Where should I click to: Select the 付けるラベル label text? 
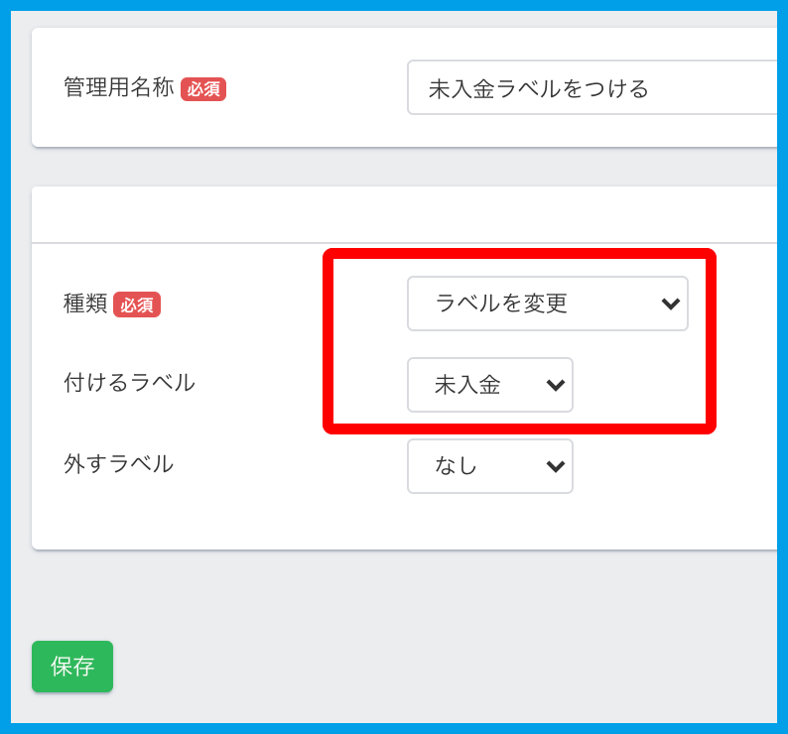click(x=129, y=382)
